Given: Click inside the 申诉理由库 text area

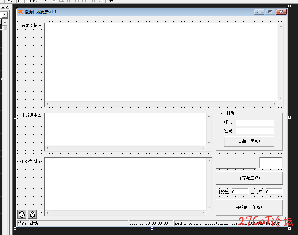Looking at the screenshot, I should (x=126, y=130).
